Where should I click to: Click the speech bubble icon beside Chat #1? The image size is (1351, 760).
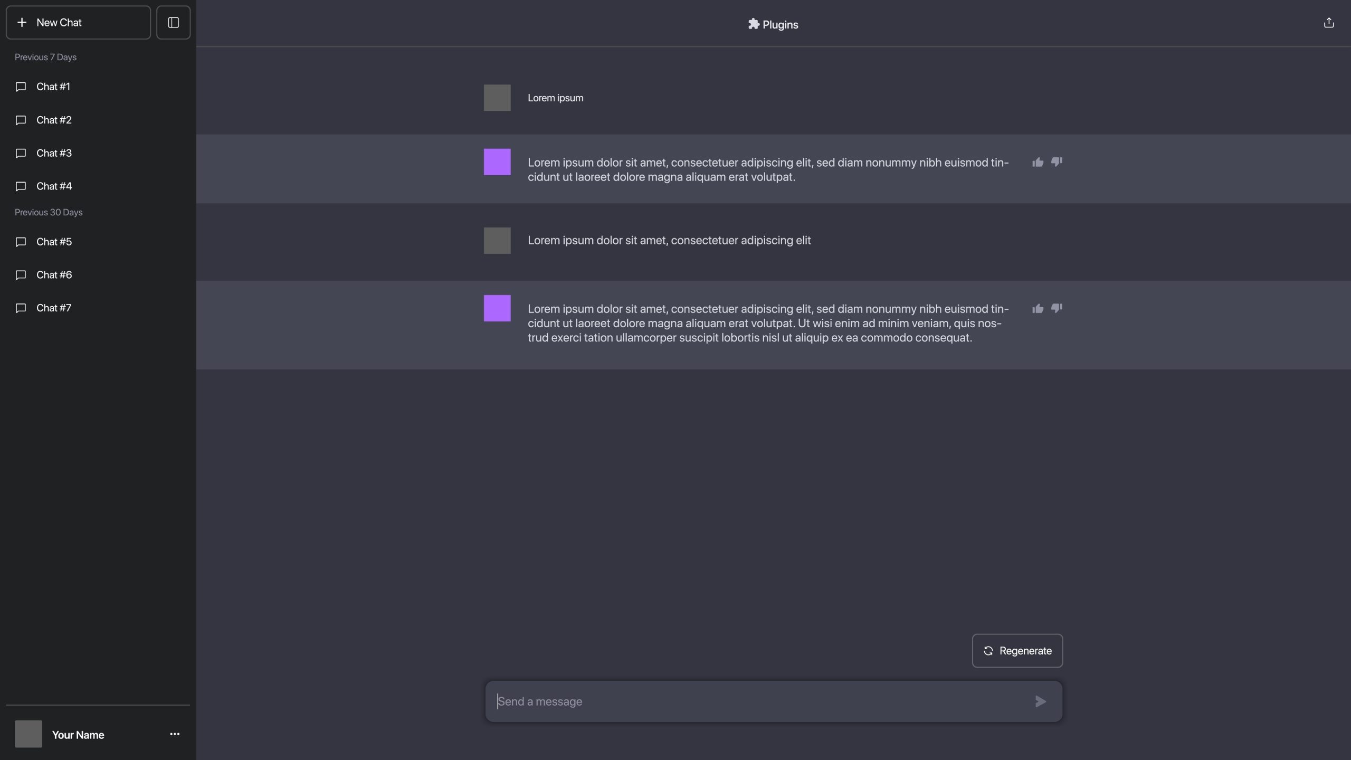tap(21, 87)
